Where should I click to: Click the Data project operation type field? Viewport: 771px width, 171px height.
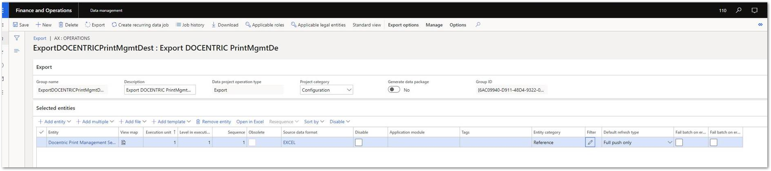click(x=248, y=90)
